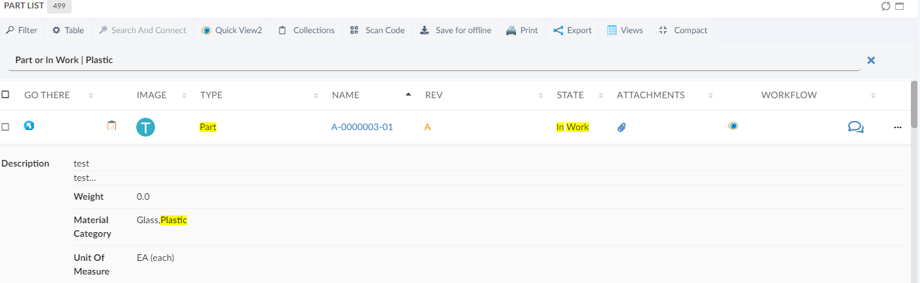Open the workflow comments chat icon

point(855,128)
